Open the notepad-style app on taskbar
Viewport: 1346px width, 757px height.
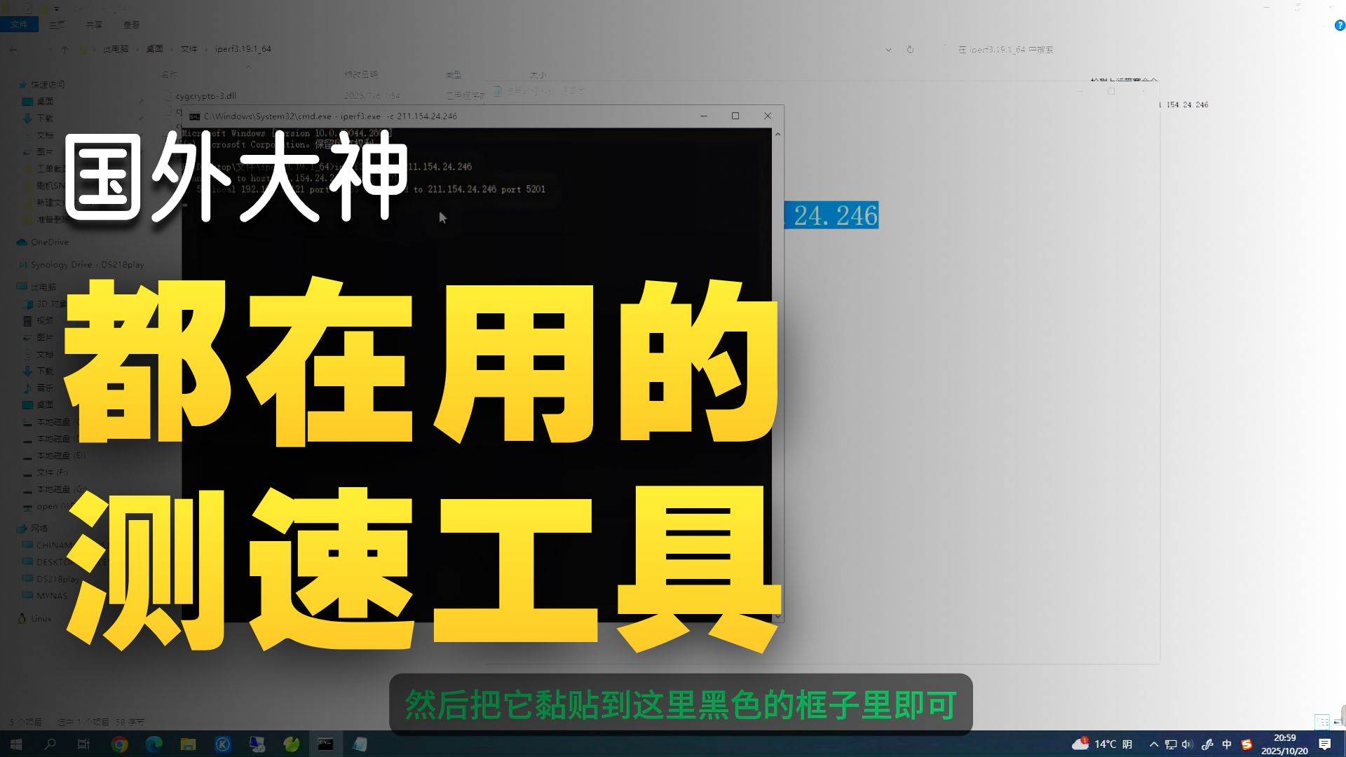pyautogui.click(x=360, y=744)
